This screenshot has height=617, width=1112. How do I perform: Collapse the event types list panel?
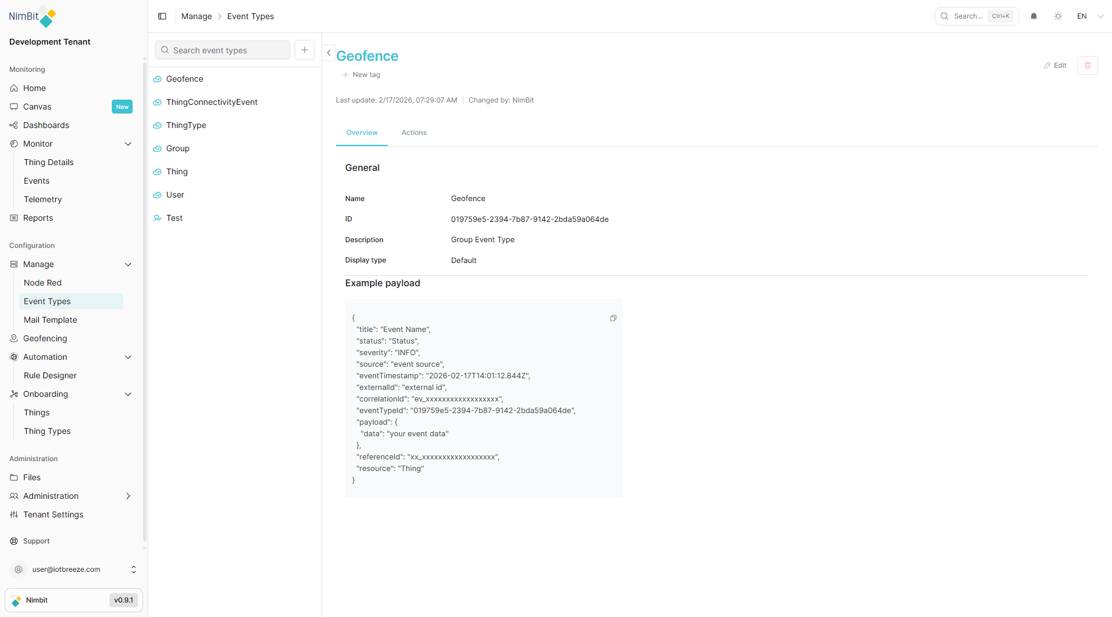pyautogui.click(x=328, y=53)
